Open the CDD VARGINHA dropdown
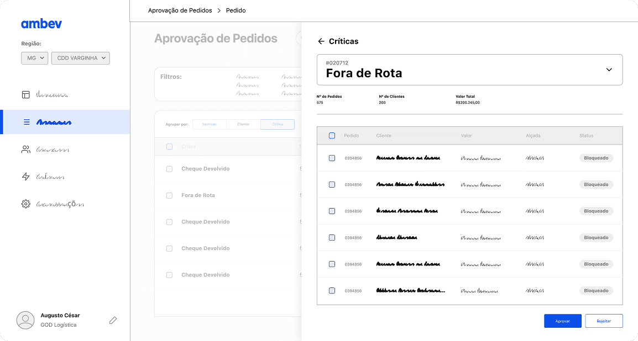The image size is (638, 341). [80, 57]
